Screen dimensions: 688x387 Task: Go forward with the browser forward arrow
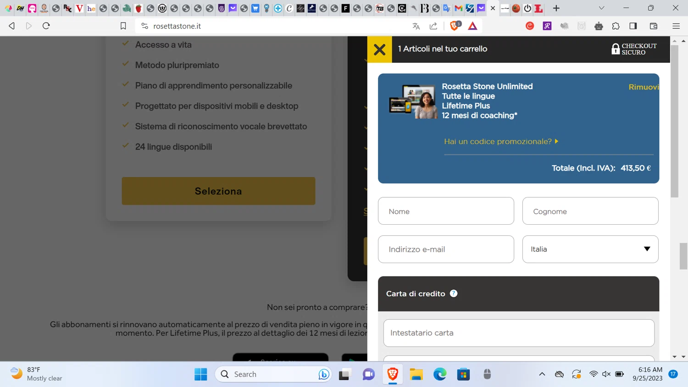pyautogui.click(x=29, y=26)
